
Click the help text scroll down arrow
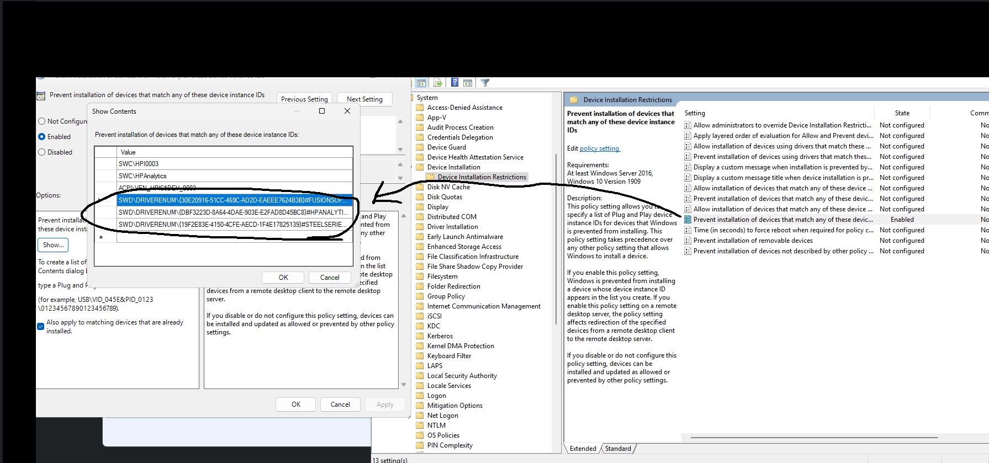[403, 385]
